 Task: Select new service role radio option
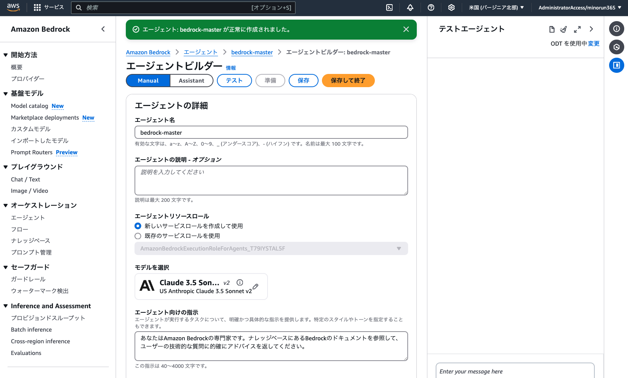138,226
